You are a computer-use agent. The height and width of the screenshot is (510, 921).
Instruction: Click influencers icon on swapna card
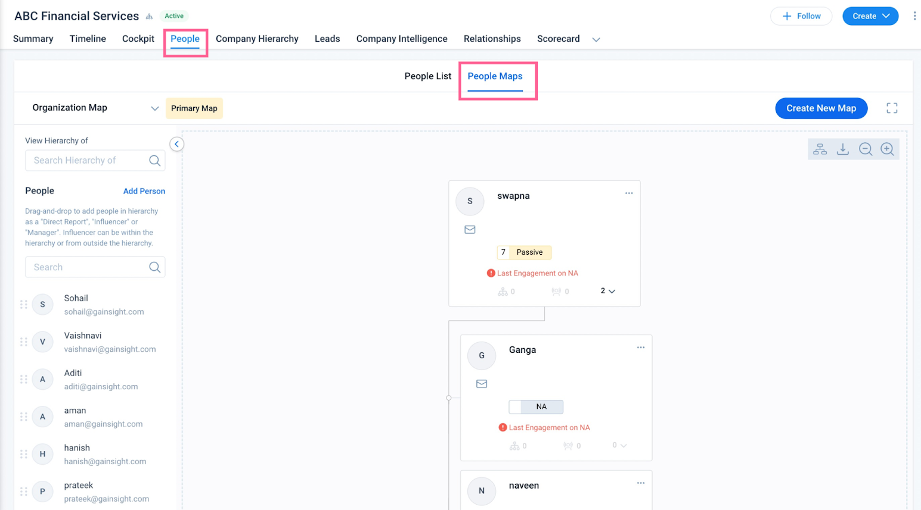[556, 292]
